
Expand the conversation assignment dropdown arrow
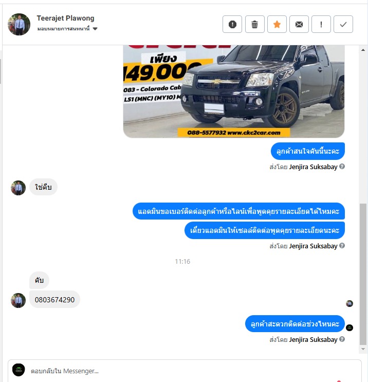point(95,29)
